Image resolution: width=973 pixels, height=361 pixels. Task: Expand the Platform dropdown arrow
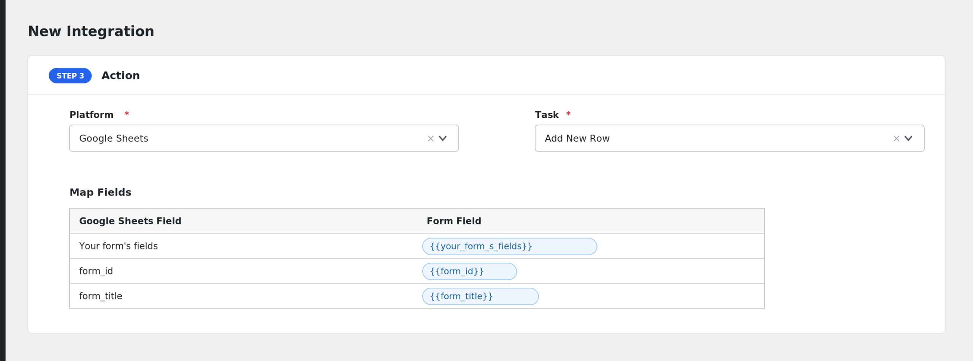pyautogui.click(x=443, y=139)
